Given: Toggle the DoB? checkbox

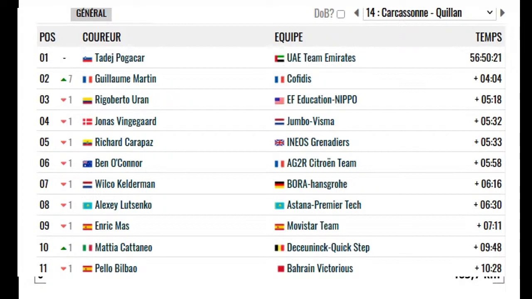Looking at the screenshot, I should coord(341,14).
